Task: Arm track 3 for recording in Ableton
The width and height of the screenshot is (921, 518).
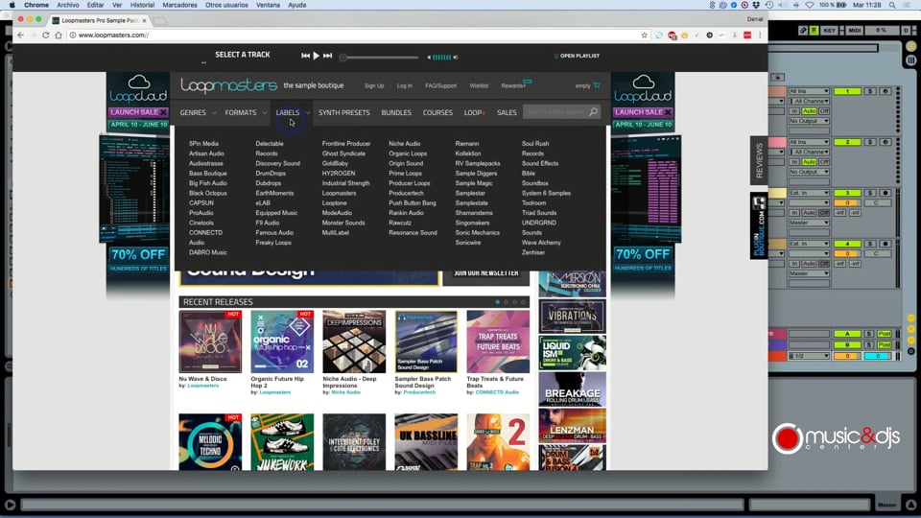Action: click(x=886, y=193)
